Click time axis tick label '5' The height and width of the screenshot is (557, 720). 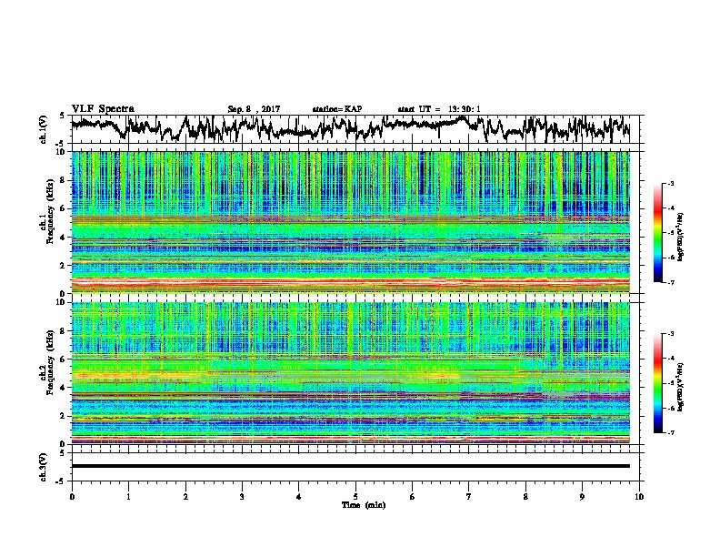point(355,497)
